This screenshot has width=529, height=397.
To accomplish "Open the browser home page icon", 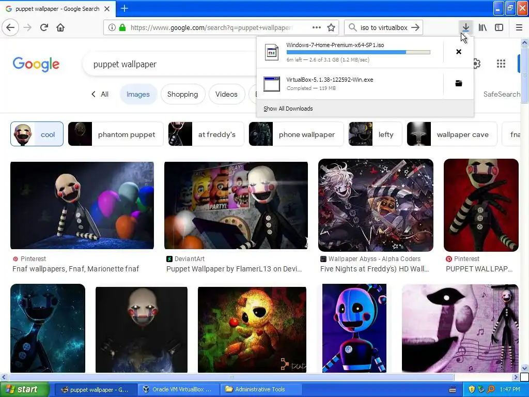I will point(60,27).
